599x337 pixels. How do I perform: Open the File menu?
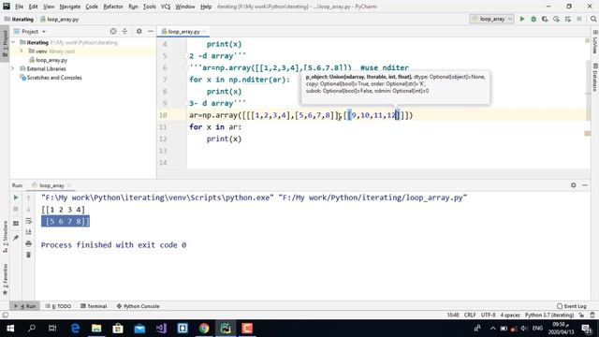[x=19, y=7]
